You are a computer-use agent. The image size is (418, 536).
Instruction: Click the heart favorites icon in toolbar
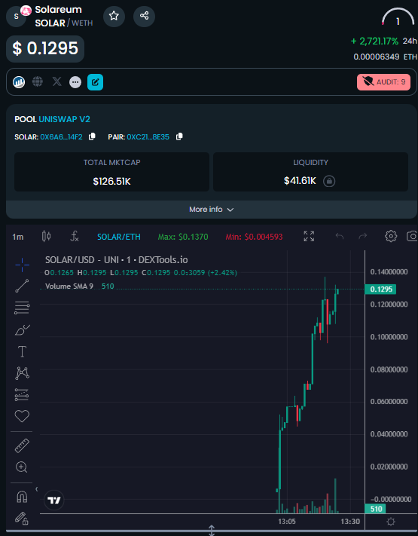(x=22, y=416)
